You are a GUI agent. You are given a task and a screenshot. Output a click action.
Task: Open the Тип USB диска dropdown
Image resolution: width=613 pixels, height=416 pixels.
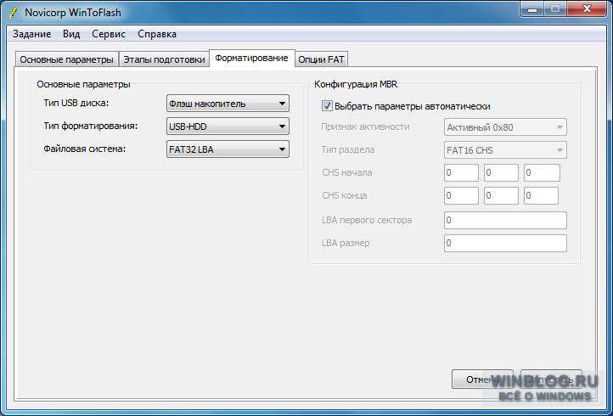228,104
